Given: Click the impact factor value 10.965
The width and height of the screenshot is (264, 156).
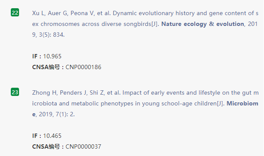Looking at the screenshot, I should point(52,56).
